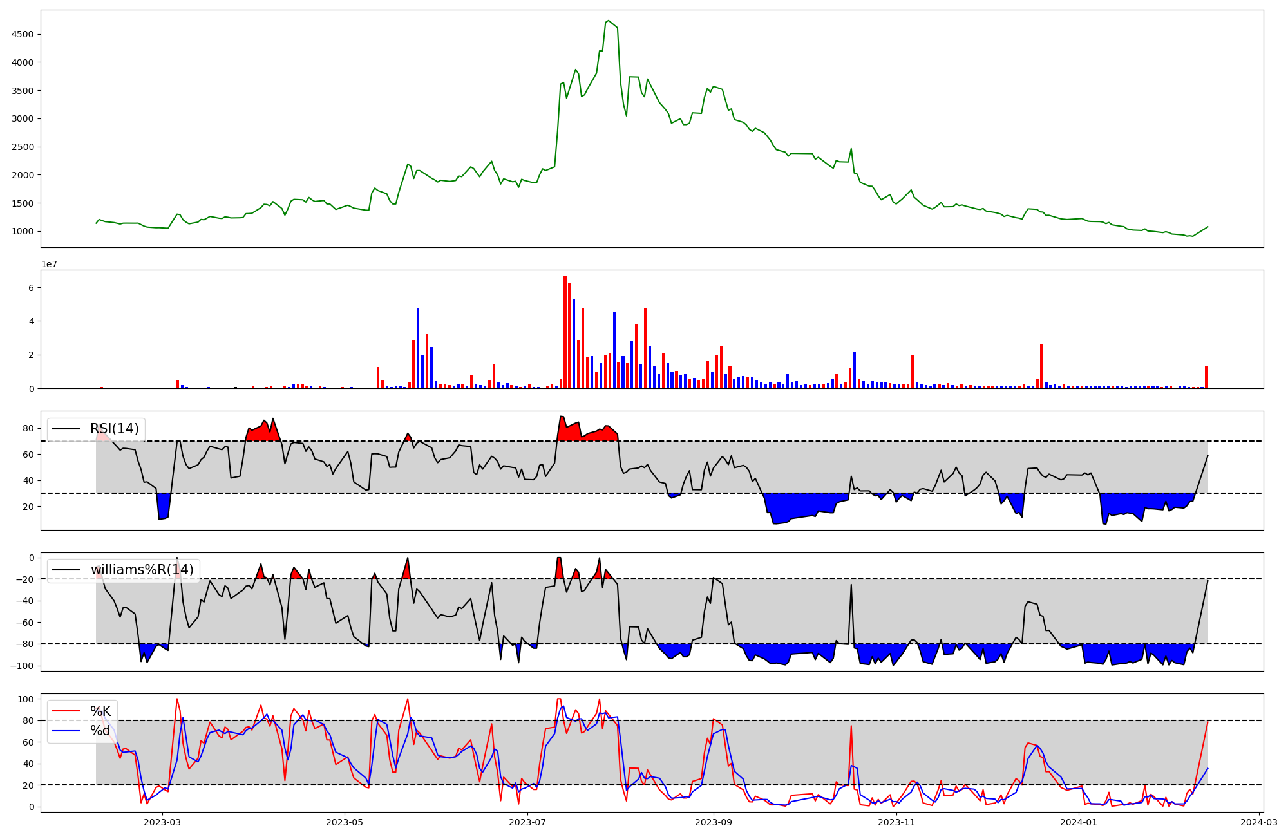The width and height of the screenshot is (1288, 837).
Task: Click the RSI(14) legend label
Action: click(x=114, y=429)
